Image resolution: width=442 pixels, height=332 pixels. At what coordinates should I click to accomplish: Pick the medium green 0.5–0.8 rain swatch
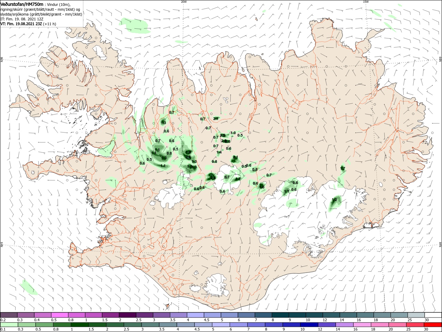click(x=44, y=325)
